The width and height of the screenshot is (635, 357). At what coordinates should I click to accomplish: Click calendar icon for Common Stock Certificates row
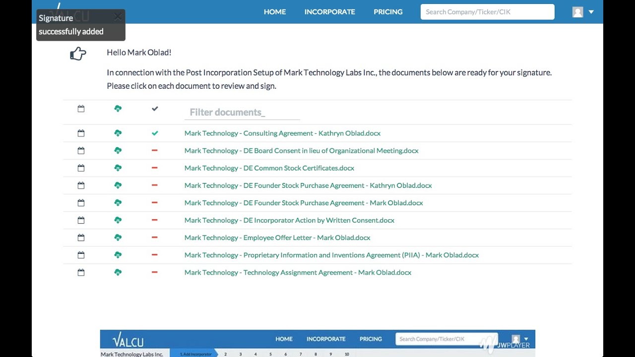[81, 168]
